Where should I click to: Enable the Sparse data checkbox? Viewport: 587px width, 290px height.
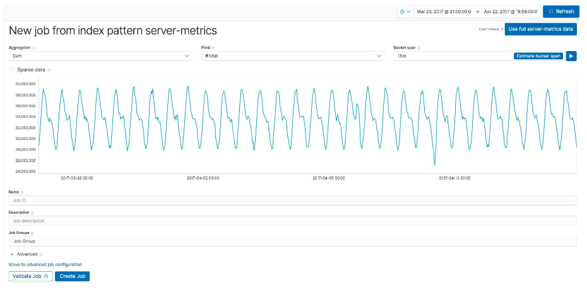(x=11, y=70)
